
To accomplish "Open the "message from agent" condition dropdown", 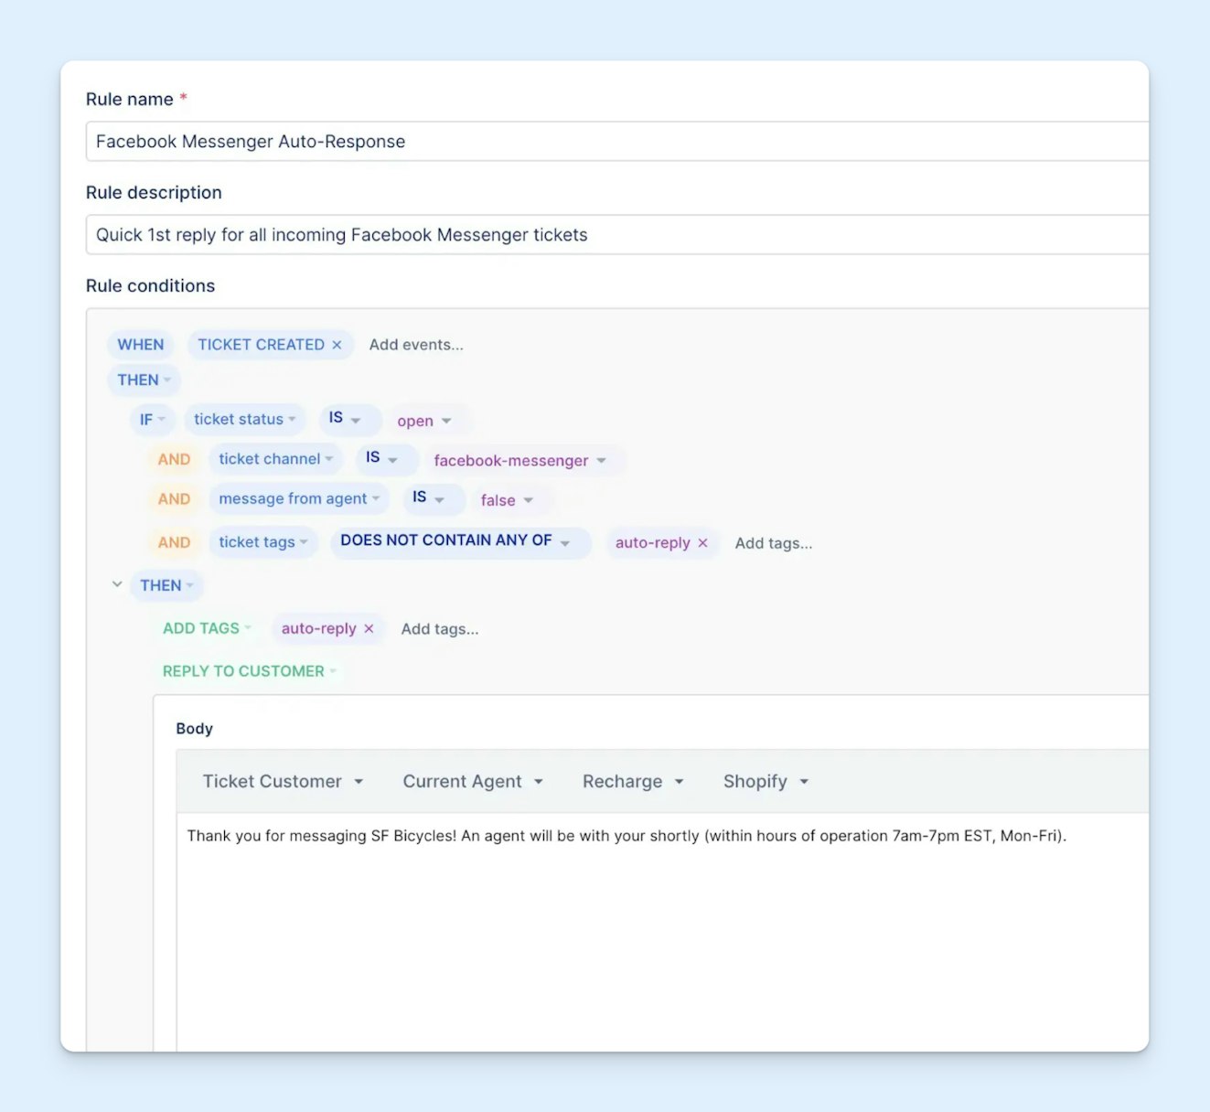I will [x=299, y=498].
